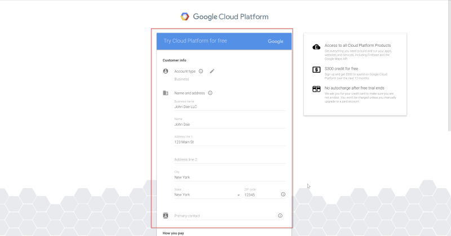
Task: Click the page vertical scrollbar
Action: click(449, 65)
